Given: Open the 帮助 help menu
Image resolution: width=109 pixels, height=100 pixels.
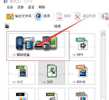Looking at the screenshot, I should pyautogui.click(x=42, y=7).
